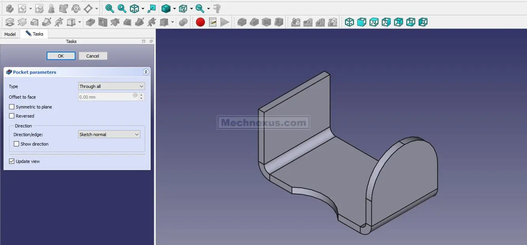The image size is (527, 245).
Task: Click the Boolean operation spheres icon
Action: 183,22
